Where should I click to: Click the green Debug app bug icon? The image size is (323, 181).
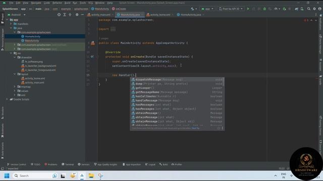coord(264,9)
